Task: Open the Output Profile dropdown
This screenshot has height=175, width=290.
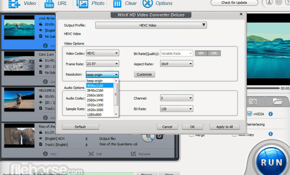Action: (151, 25)
